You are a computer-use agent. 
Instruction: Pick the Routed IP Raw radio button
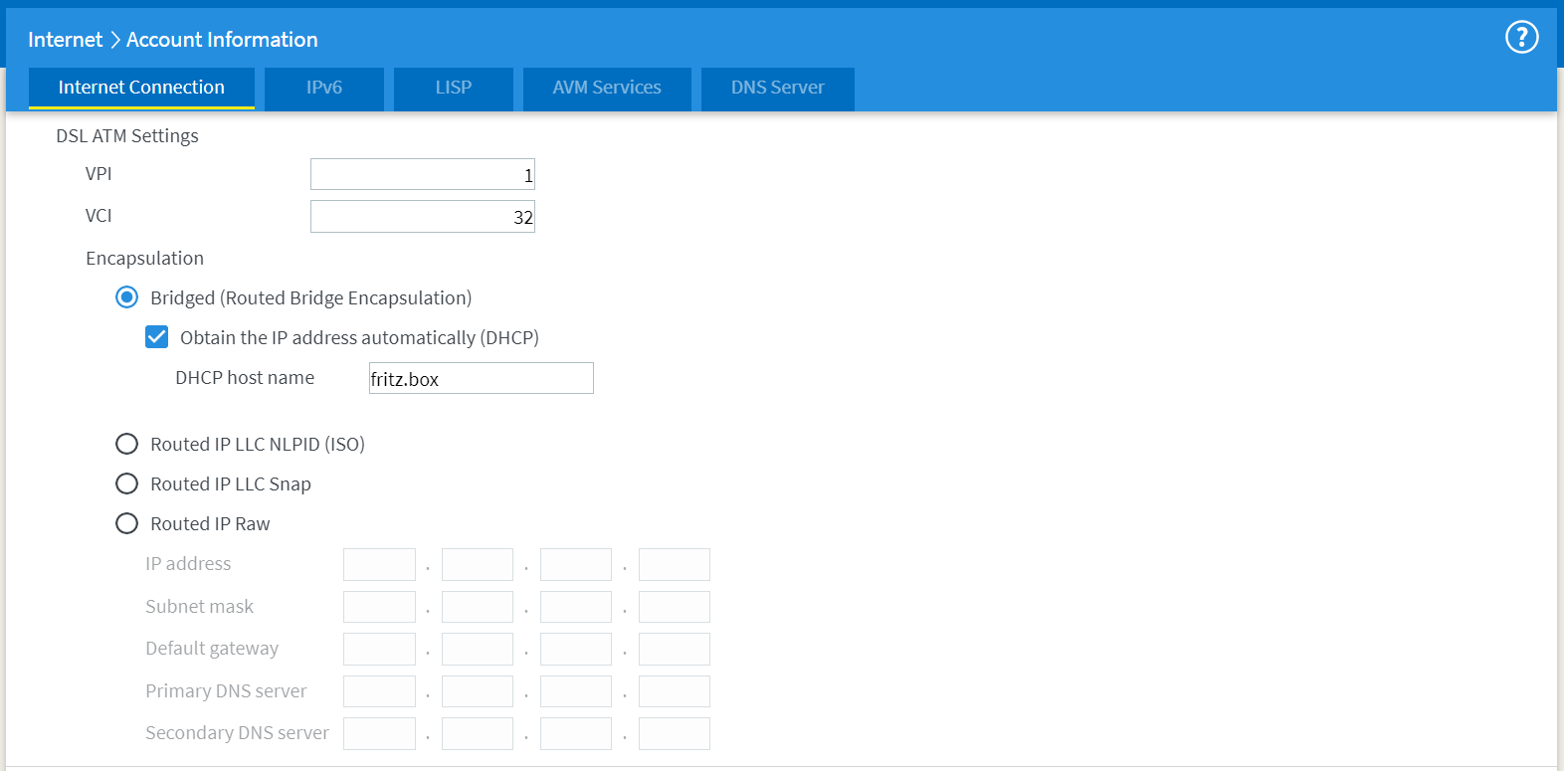127,523
